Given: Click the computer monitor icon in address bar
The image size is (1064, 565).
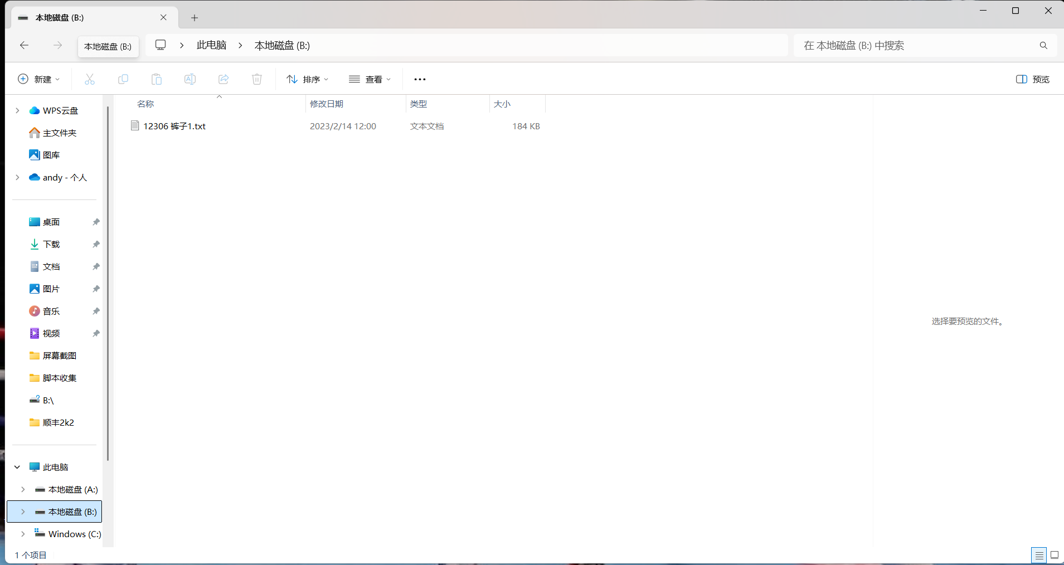Looking at the screenshot, I should tap(161, 45).
